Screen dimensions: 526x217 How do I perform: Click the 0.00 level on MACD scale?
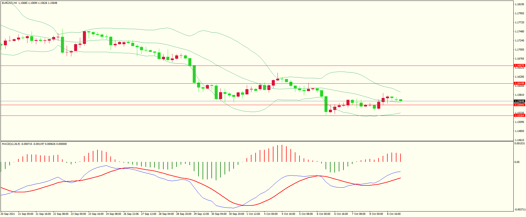(517, 162)
